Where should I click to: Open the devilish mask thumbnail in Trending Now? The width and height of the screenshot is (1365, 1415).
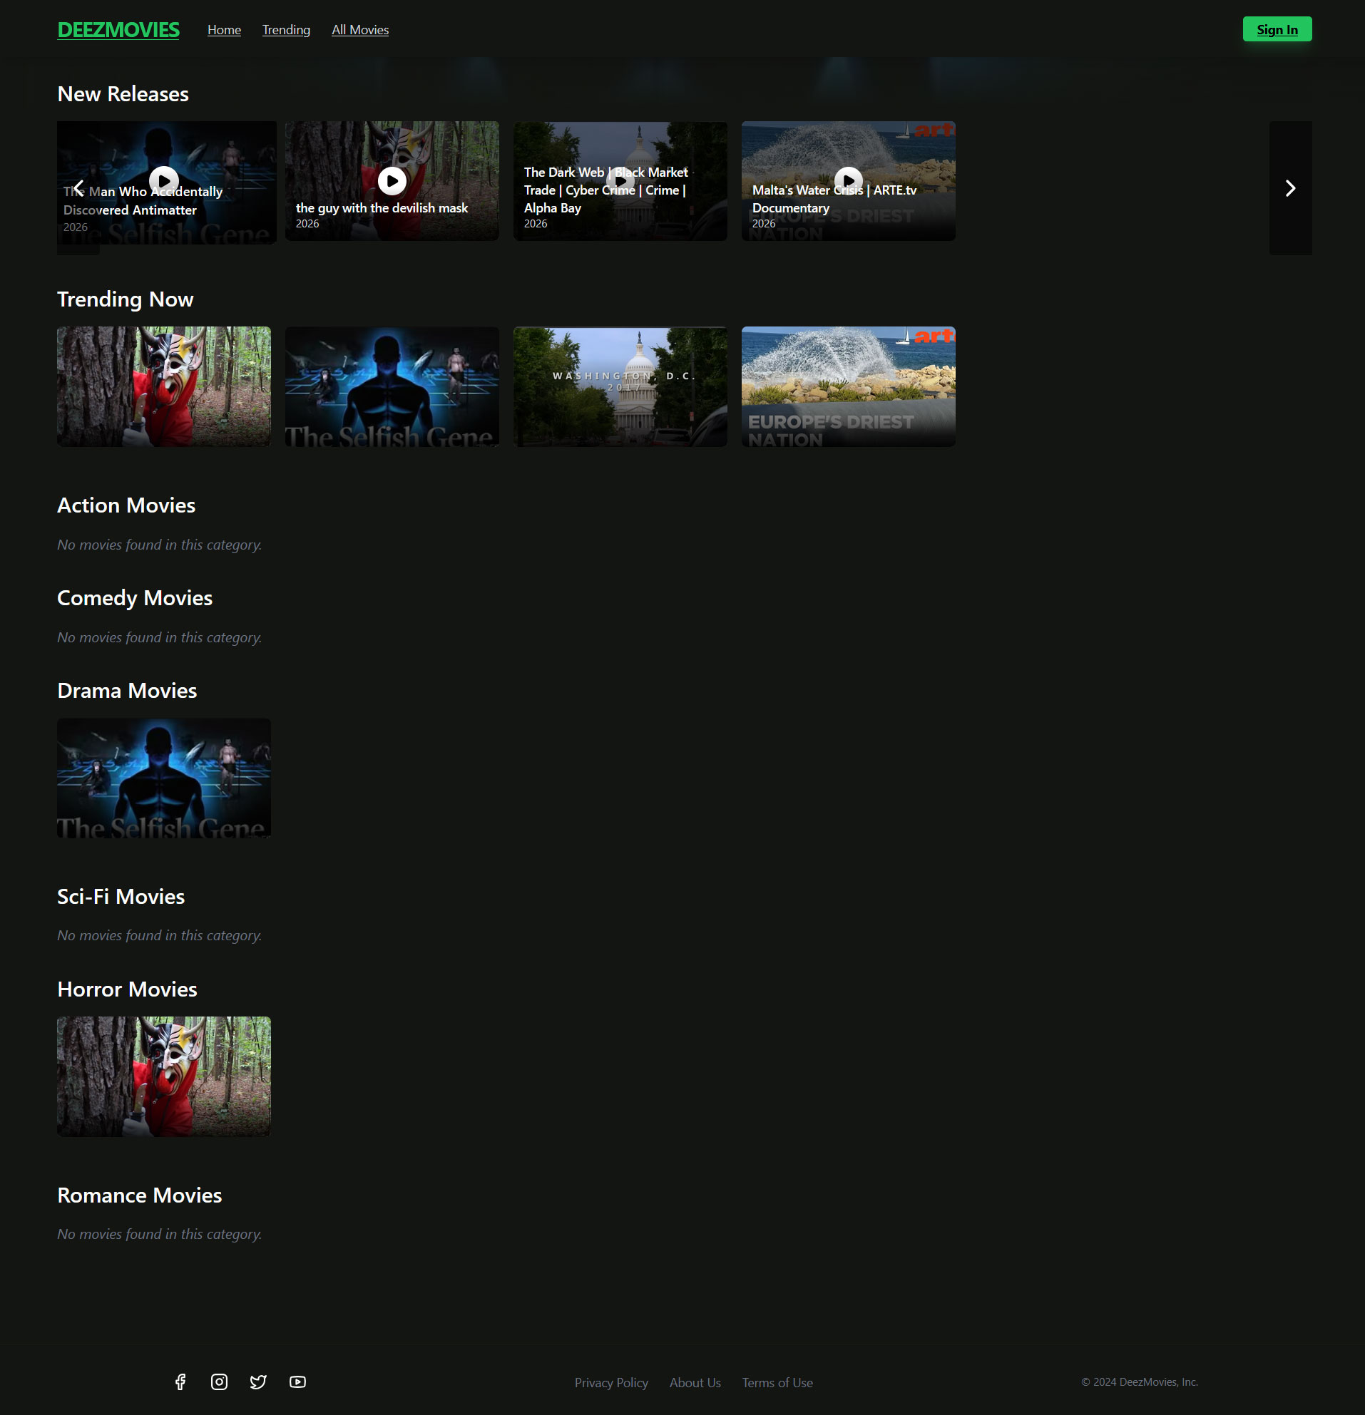tap(164, 386)
